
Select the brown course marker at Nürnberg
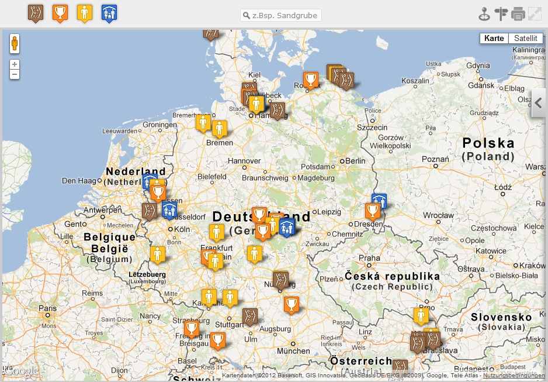[x=280, y=280]
